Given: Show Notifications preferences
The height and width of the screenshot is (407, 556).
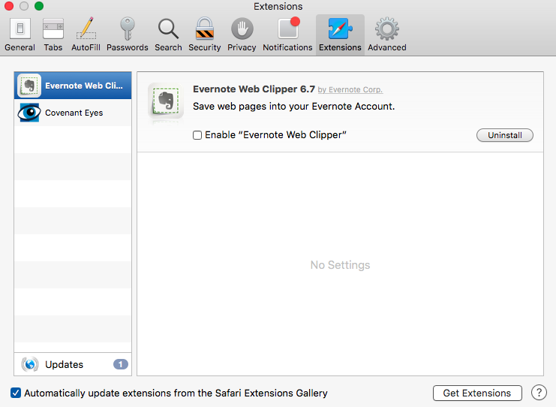Looking at the screenshot, I should click(x=287, y=35).
